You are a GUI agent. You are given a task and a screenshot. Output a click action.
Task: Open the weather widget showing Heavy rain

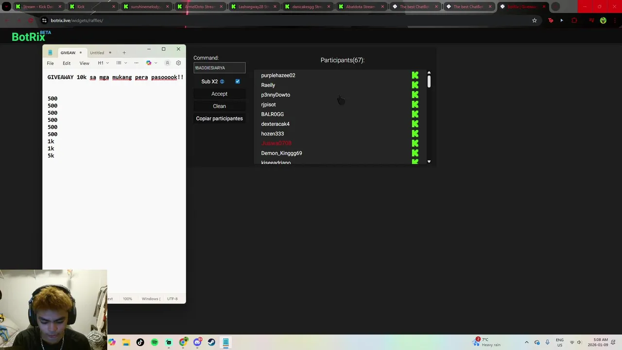[x=487, y=342]
